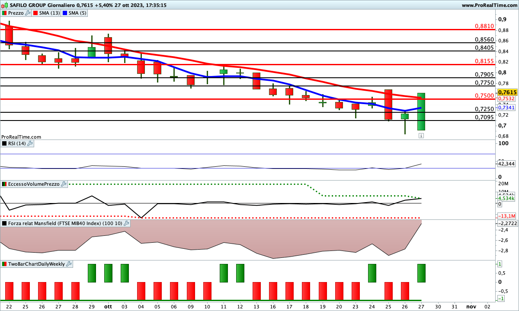Select the 0,8810 red resistance level label

tap(484, 26)
